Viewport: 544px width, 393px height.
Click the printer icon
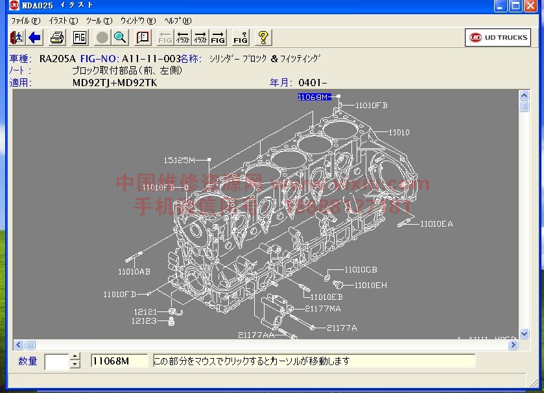tap(57, 38)
